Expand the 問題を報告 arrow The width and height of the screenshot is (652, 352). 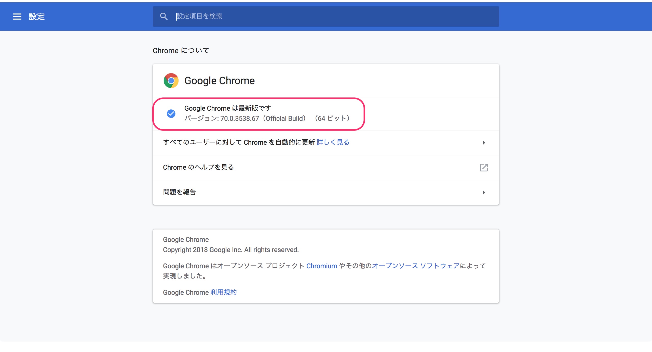pyautogui.click(x=484, y=193)
